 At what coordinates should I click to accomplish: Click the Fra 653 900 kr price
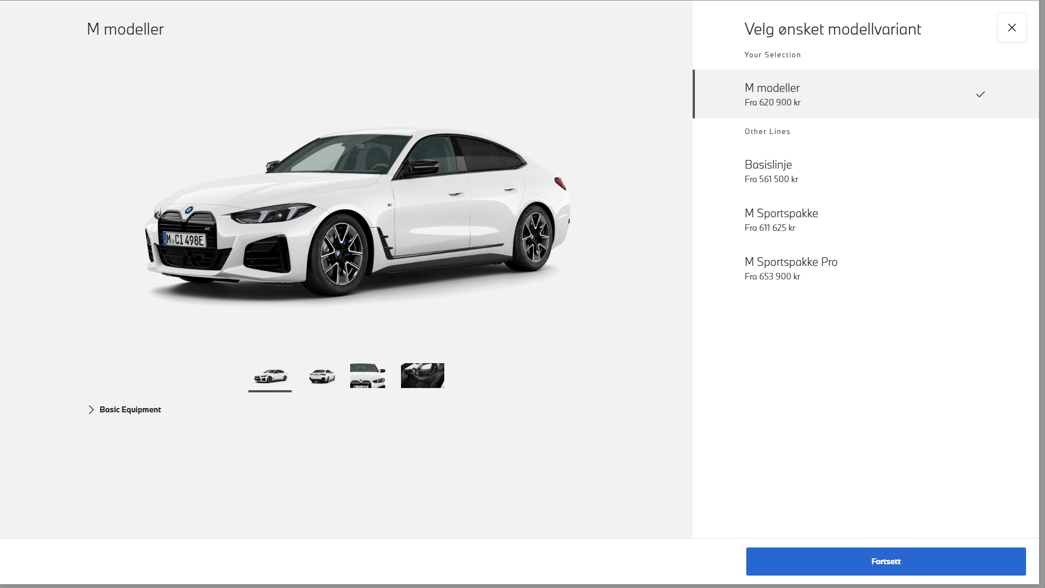(x=772, y=276)
